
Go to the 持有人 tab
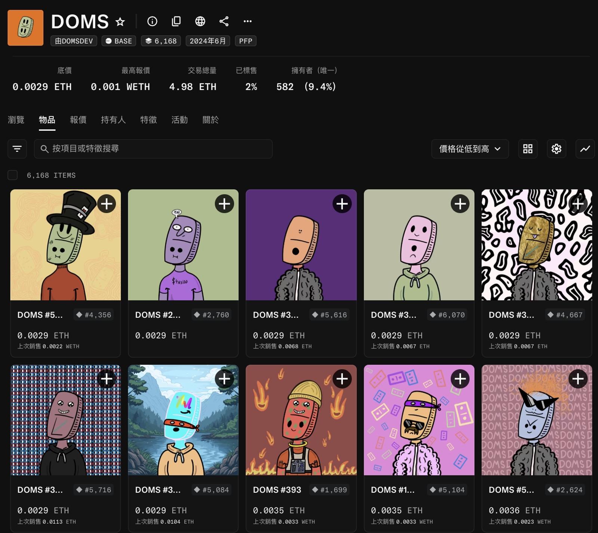113,120
